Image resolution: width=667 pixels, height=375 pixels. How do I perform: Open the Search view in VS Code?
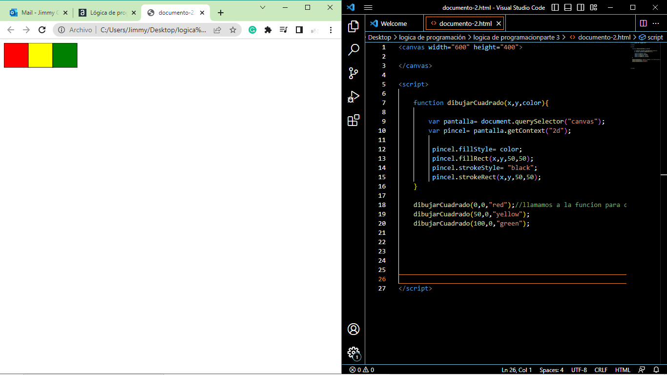click(x=354, y=50)
